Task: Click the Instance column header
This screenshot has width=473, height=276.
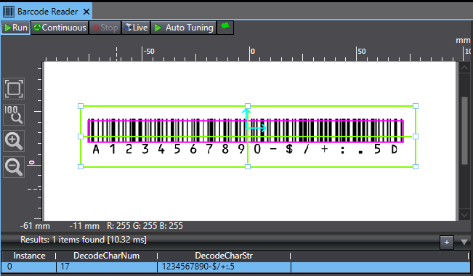Action: [29, 256]
